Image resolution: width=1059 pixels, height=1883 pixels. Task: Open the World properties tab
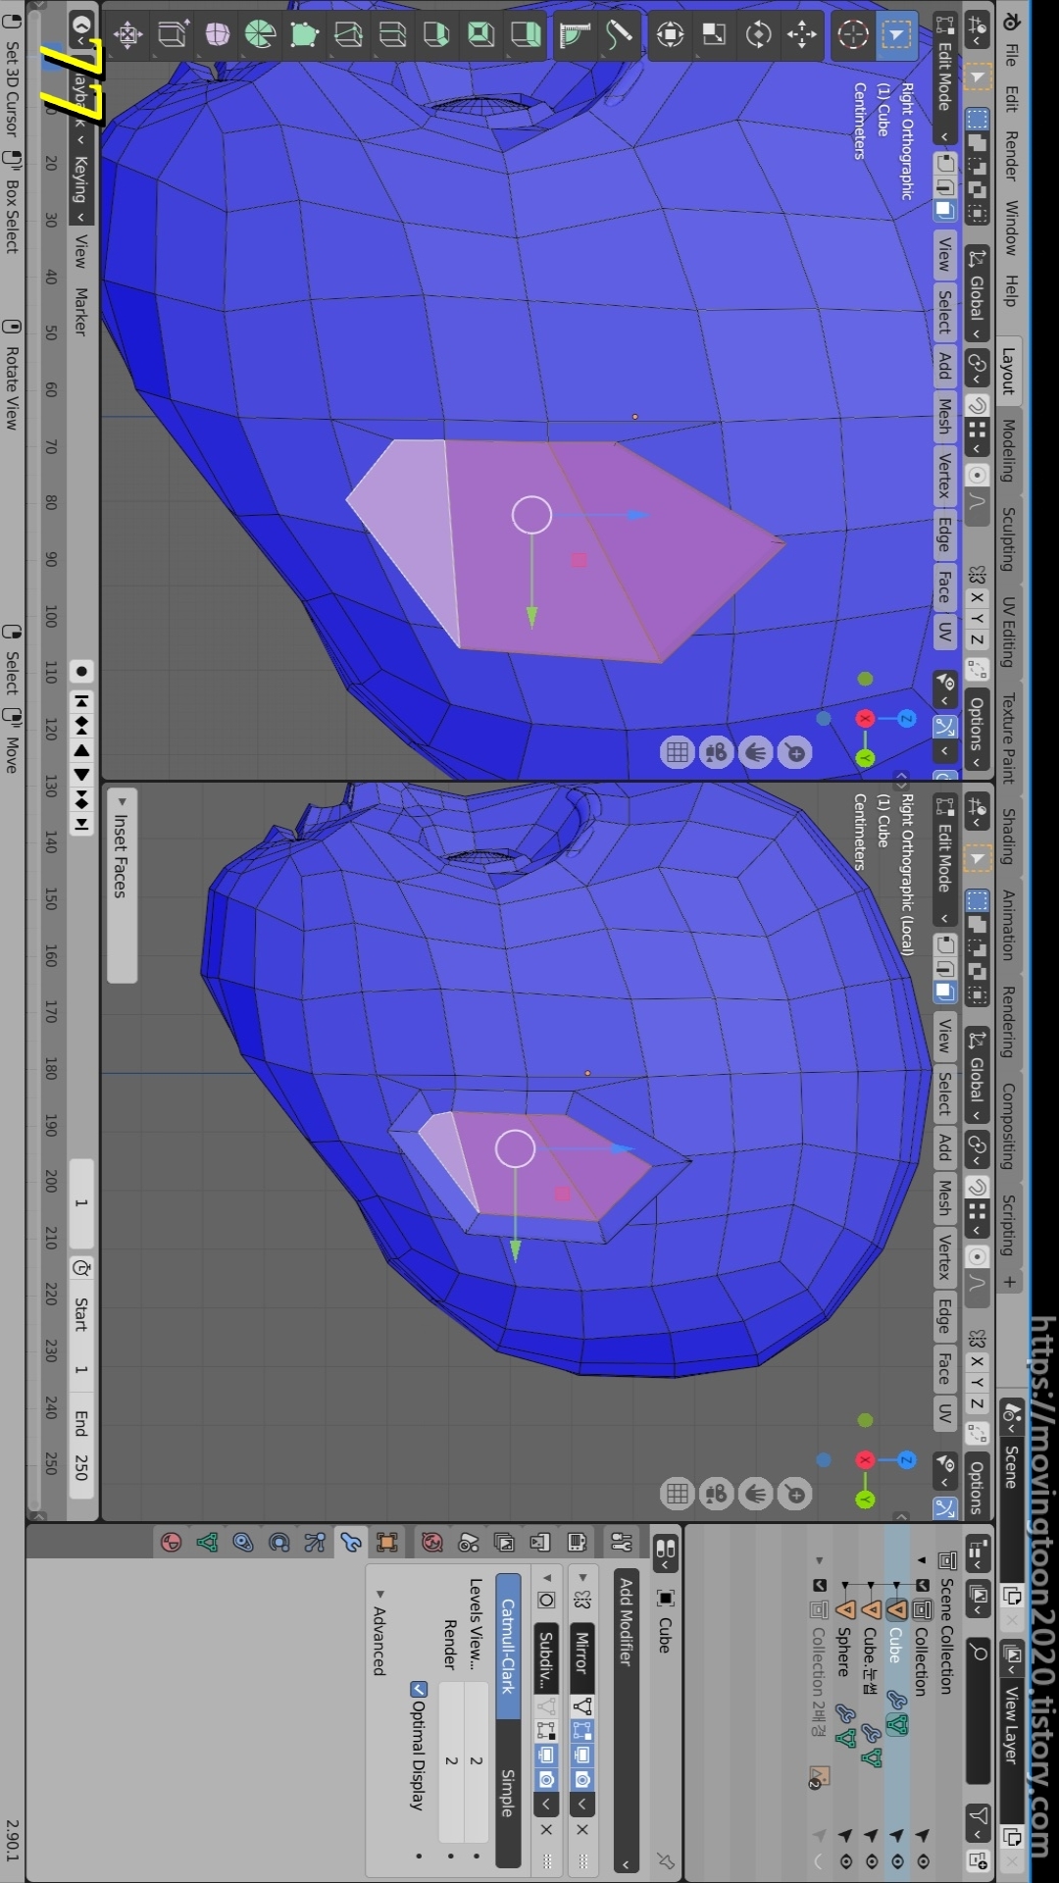432,1542
